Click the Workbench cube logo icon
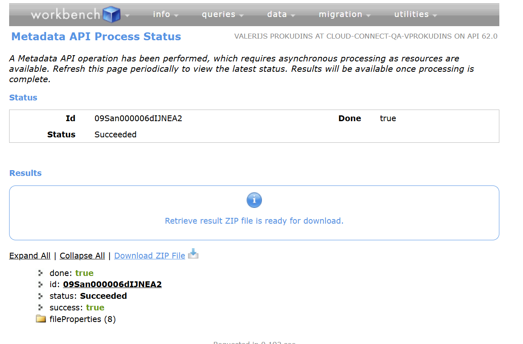This screenshot has width=523, height=344. tap(111, 15)
